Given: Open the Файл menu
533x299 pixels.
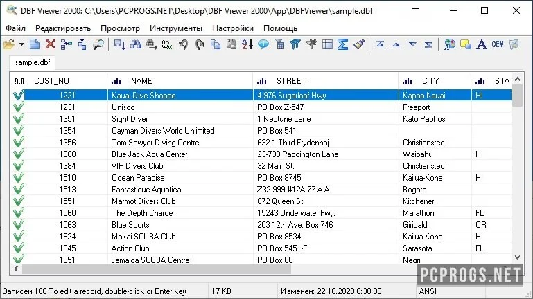Looking at the screenshot, I should click(16, 28).
